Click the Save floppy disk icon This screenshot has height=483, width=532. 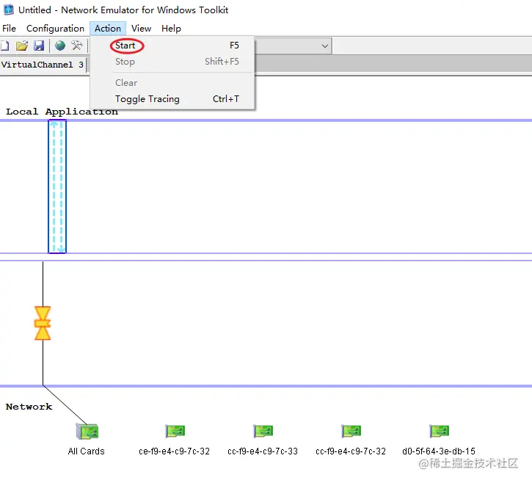[39, 46]
